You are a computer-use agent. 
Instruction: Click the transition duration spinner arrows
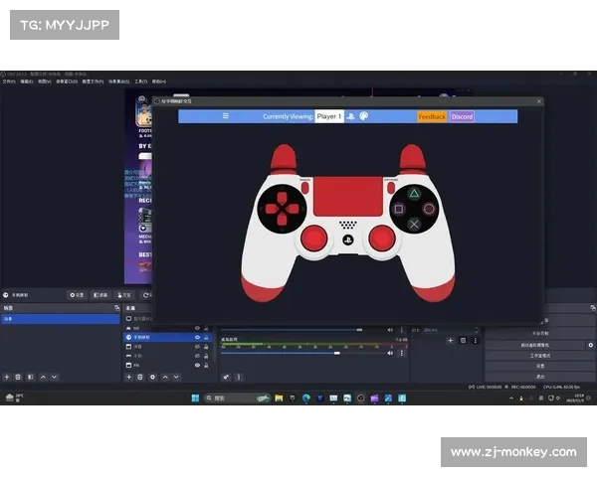click(477, 330)
